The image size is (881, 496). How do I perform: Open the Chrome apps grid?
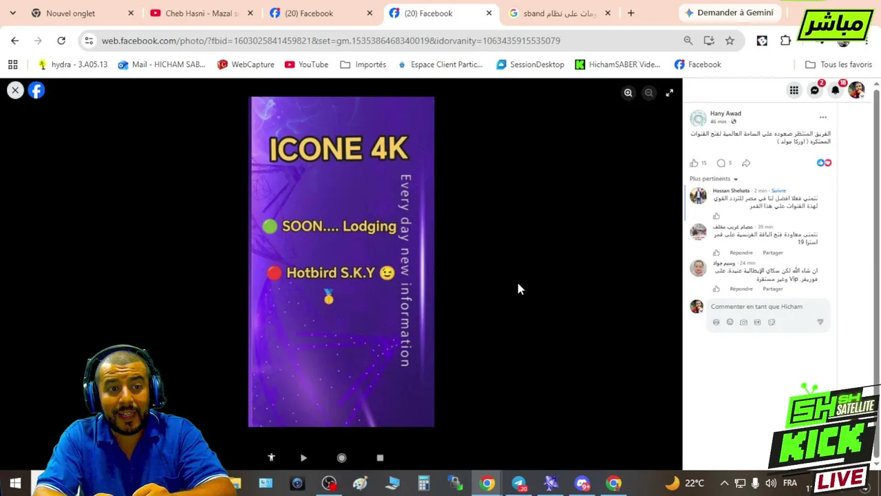point(12,65)
